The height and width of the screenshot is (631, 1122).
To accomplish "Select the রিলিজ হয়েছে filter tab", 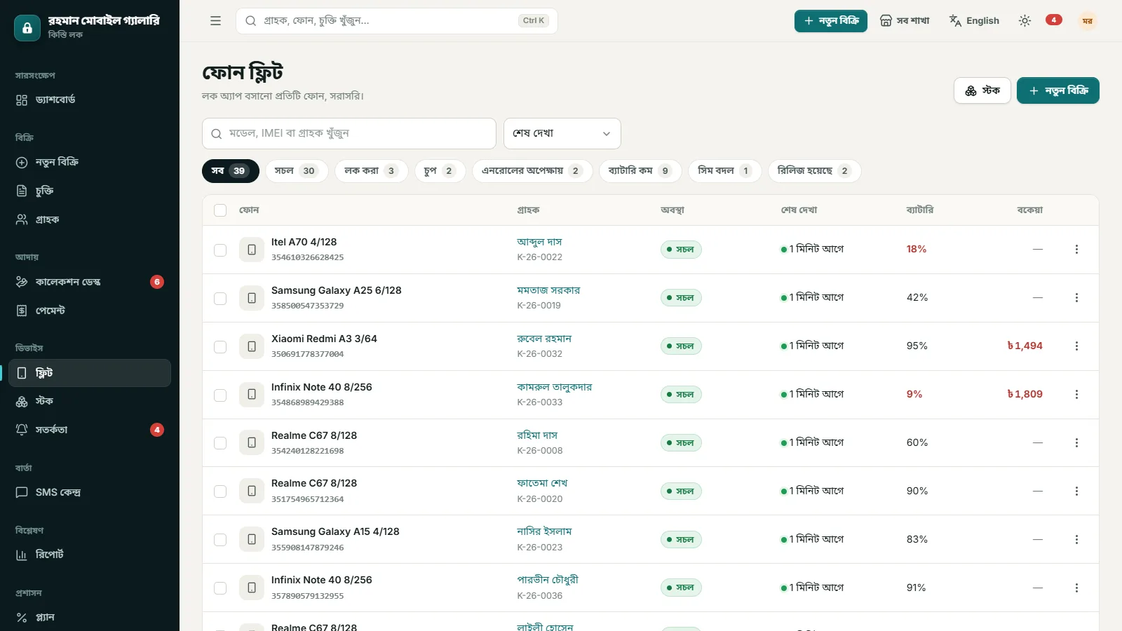I will [x=815, y=171].
